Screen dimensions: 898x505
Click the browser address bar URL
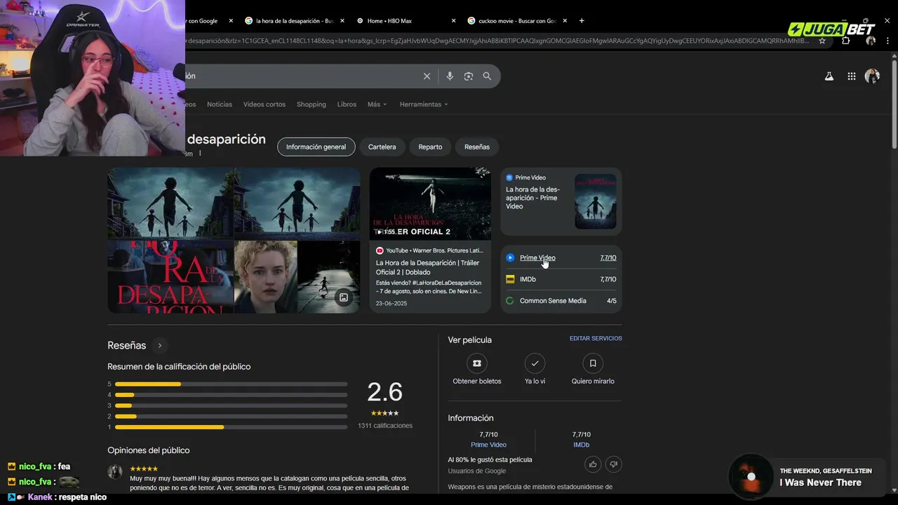(x=498, y=41)
